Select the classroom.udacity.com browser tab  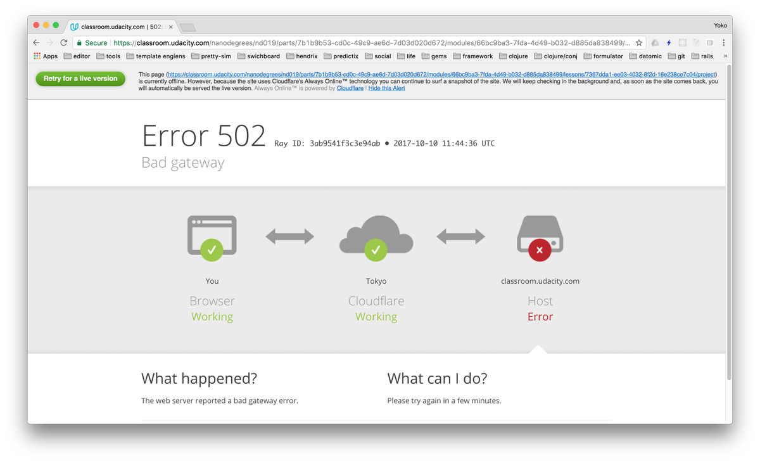(x=122, y=27)
